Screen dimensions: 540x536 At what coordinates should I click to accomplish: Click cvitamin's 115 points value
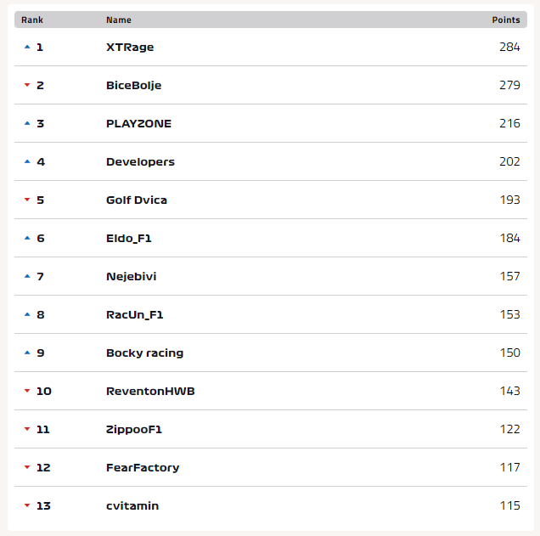(x=510, y=505)
